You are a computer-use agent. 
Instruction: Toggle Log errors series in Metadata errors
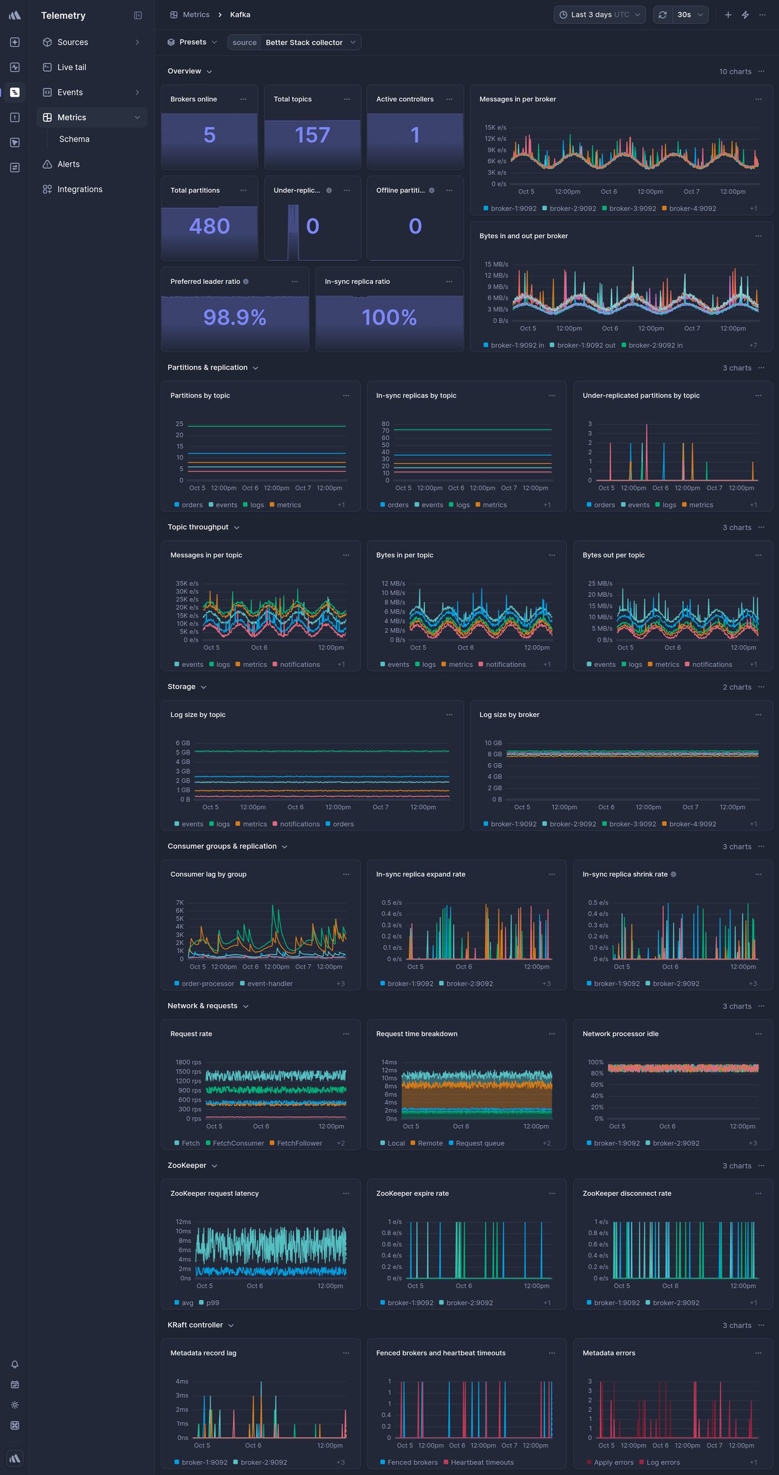659,1462
